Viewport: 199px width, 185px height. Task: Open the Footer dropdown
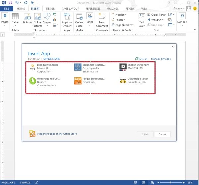click(x=118, y=20)
